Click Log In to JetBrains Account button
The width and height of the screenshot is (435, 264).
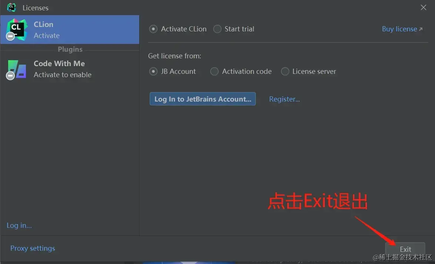tap(203, 99)
